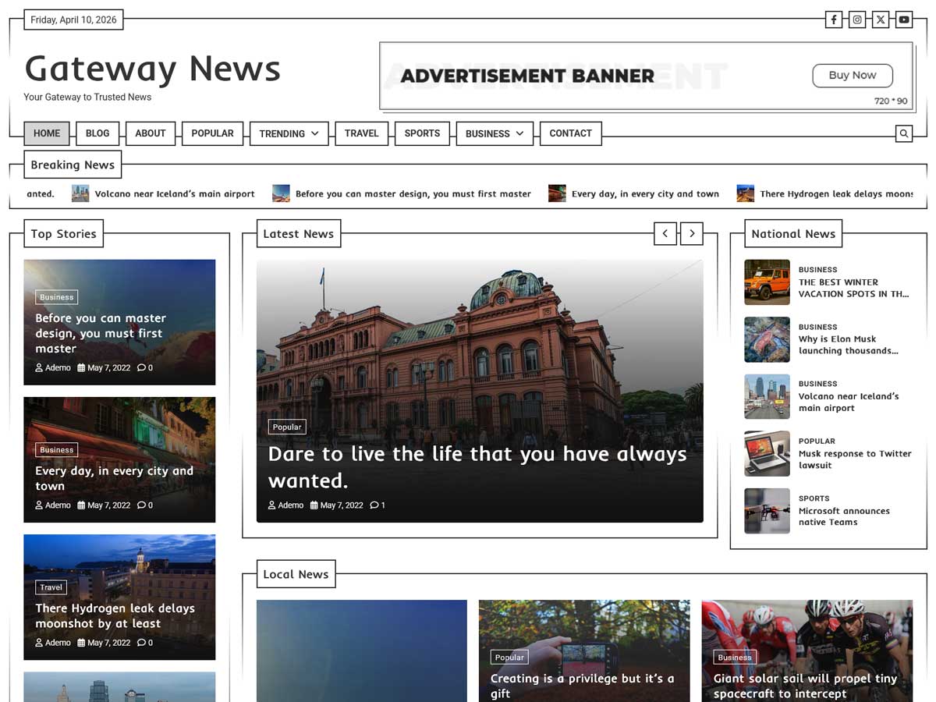
Task: Open the YouTube social icon
Action: click(x=904, y=19)
